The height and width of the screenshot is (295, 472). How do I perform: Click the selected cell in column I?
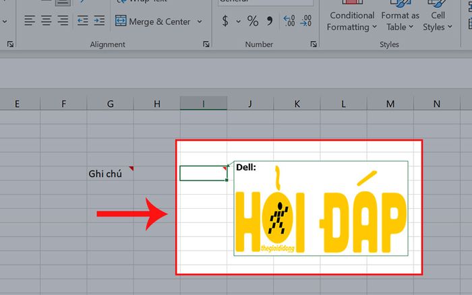tap(204, 173)
